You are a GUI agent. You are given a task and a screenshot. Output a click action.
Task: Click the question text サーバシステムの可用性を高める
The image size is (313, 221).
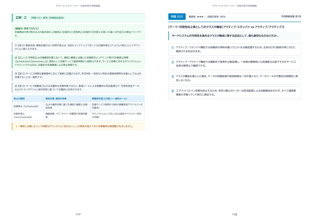coord(225,36)
